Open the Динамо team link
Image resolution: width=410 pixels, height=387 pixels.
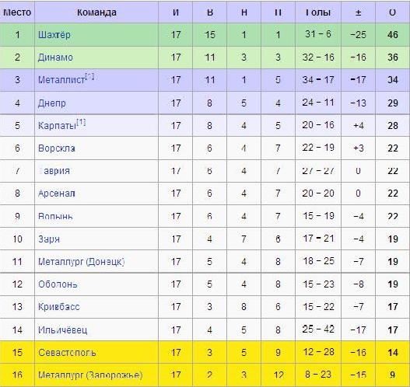[55, 58]
